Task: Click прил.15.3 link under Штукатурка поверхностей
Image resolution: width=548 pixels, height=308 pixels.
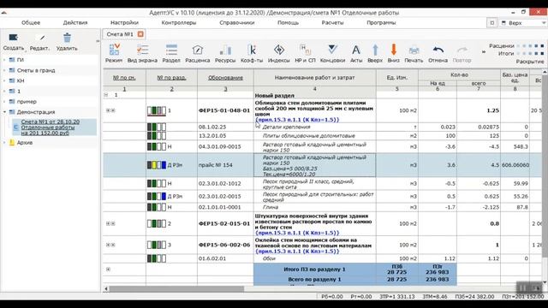Action: (297, 233)
